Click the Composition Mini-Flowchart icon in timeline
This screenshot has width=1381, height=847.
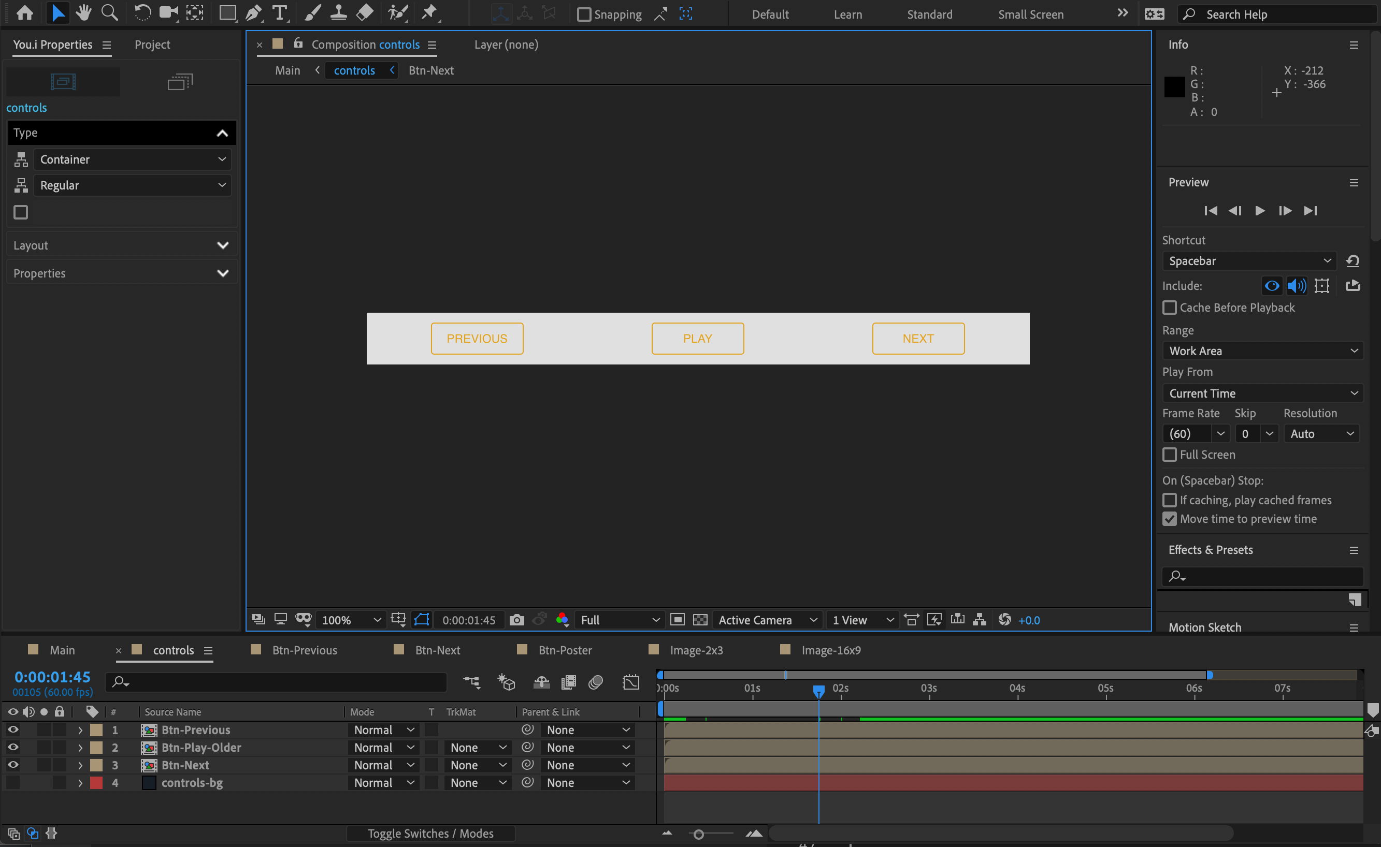point(471,682)
